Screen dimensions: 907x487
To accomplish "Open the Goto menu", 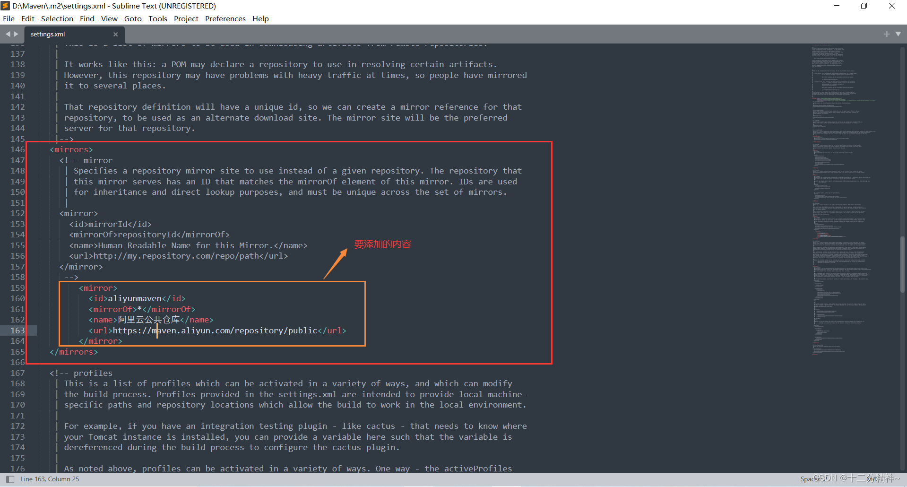I will [133, 19].
